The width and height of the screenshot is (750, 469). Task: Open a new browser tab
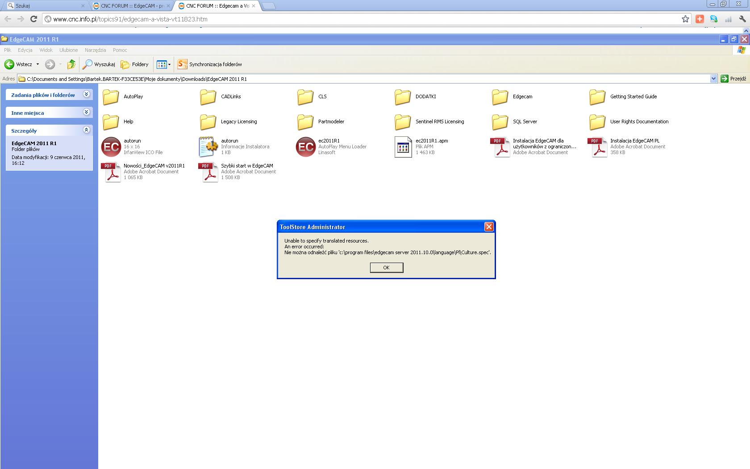268,6
